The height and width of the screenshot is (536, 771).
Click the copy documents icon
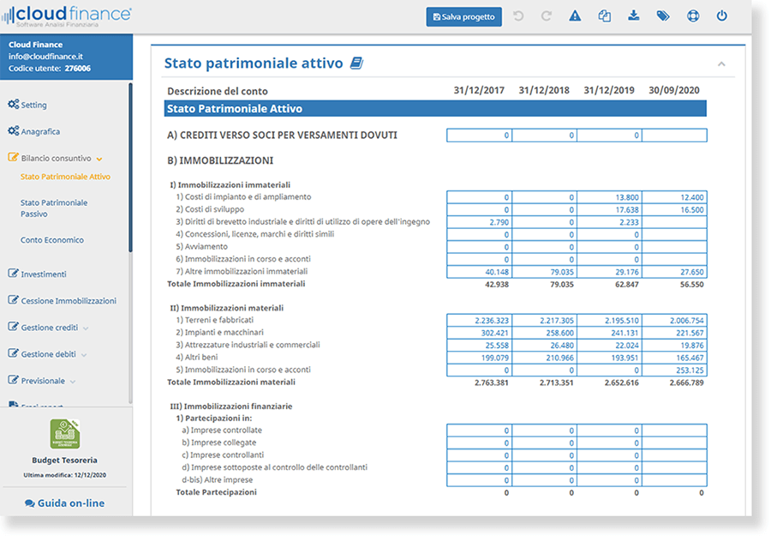[x=604, y=16]
